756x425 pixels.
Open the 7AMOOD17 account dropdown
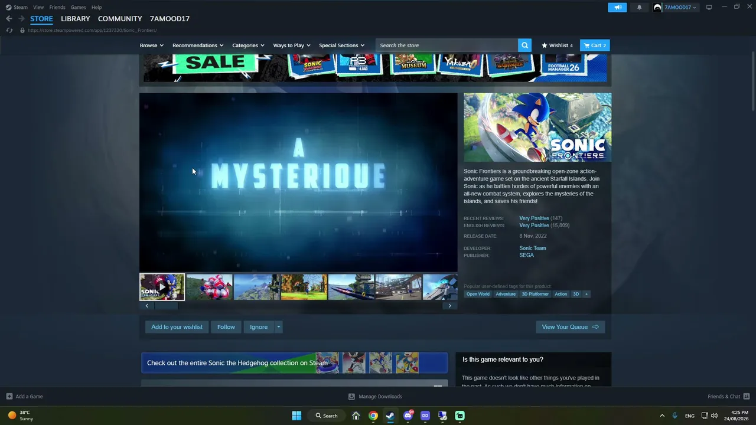tap(680, 7)
